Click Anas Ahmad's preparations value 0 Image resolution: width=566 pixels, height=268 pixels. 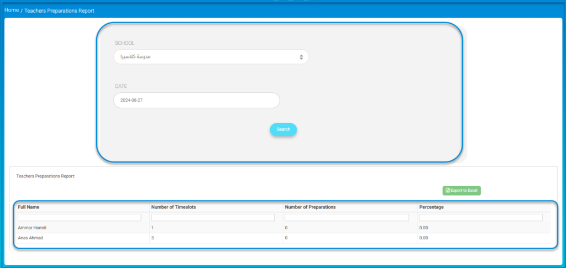tap(286, 238)
